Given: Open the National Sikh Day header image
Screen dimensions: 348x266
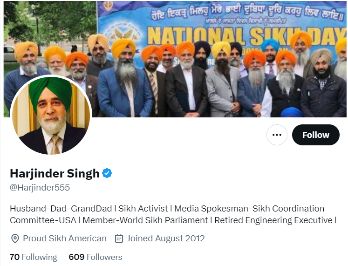Looking at the screenshot, I should (175, 59).
